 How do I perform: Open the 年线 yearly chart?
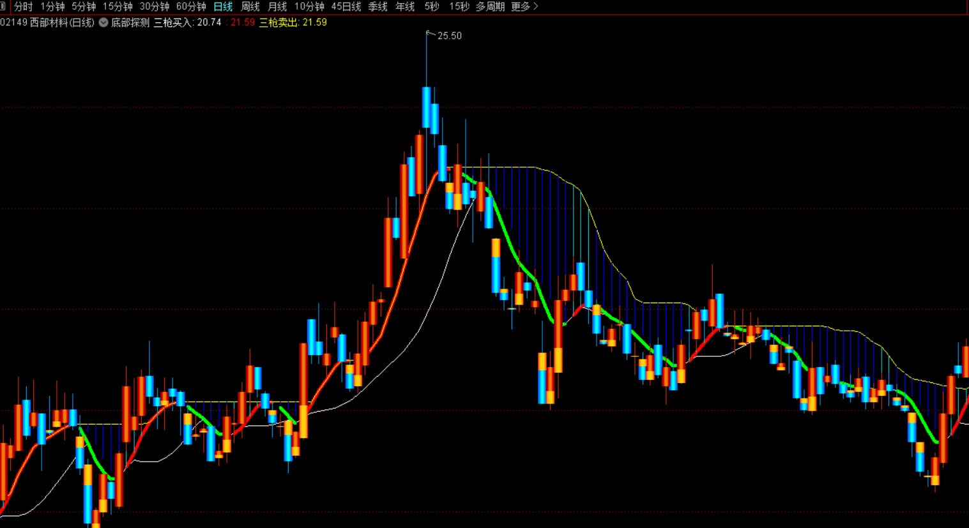click(405, 6)
